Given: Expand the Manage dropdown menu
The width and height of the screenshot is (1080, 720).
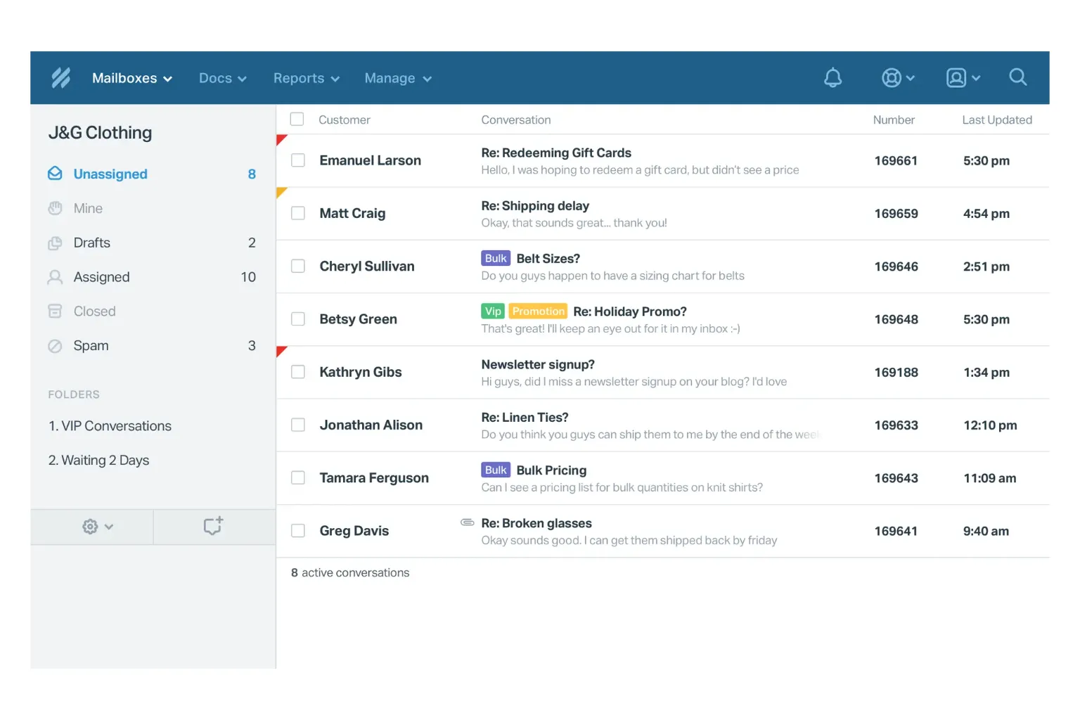Looking at the screenshot, I should click(x=398, y=78).
